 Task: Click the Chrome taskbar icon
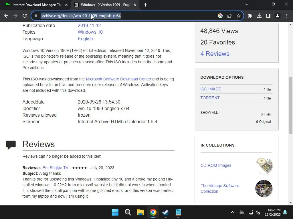(x=153, y=212)
